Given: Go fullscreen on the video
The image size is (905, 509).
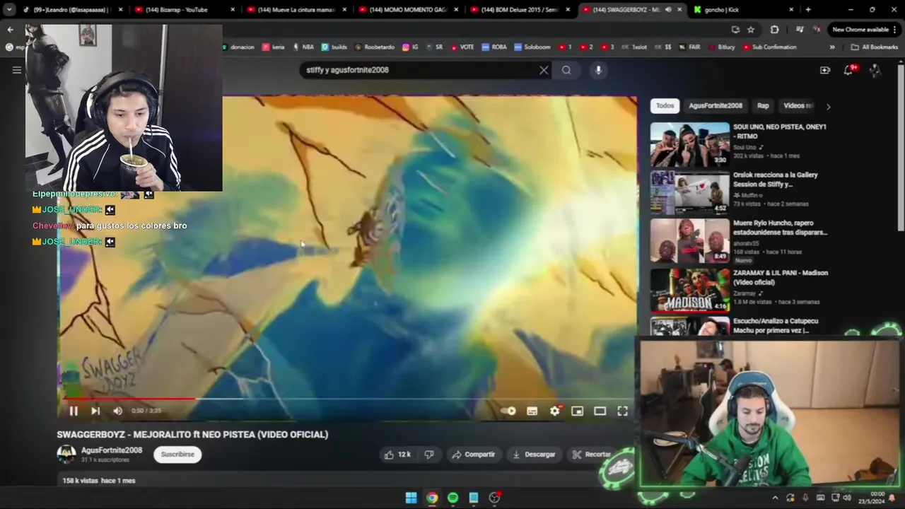Looking at the screenshot, I should coord(622,411).
